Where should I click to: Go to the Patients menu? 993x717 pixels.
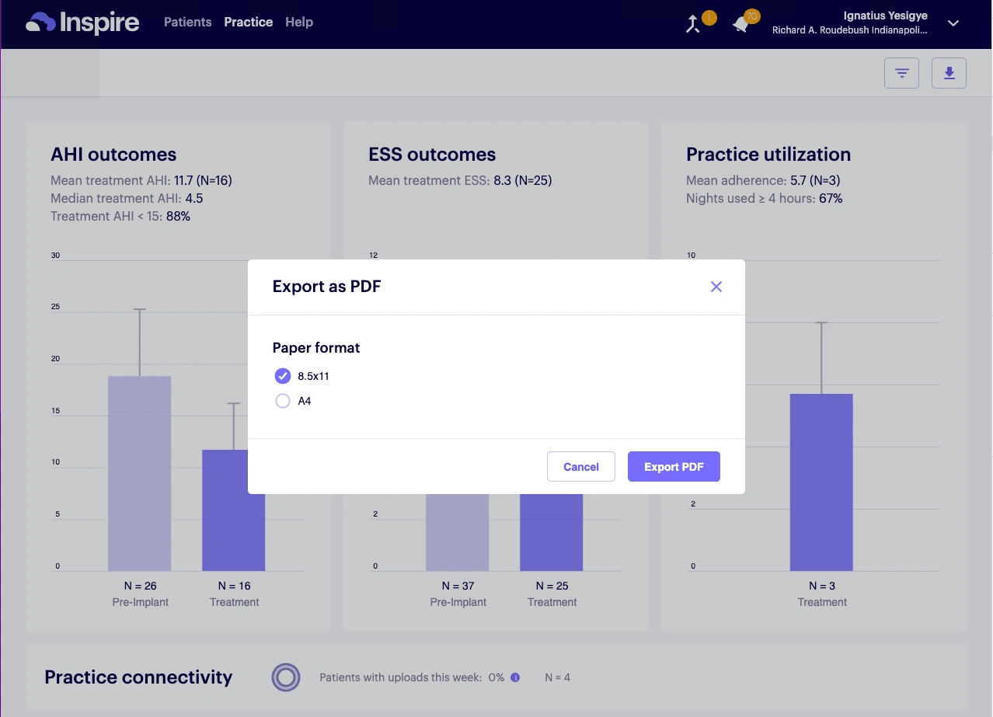[x=188, y=22]
